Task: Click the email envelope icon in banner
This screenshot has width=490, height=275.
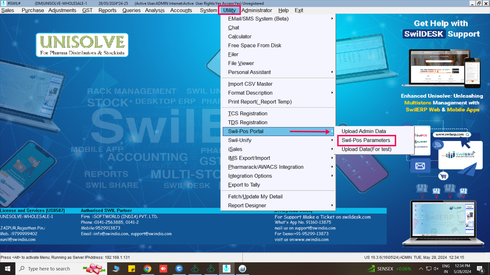Action: [420, 166]
